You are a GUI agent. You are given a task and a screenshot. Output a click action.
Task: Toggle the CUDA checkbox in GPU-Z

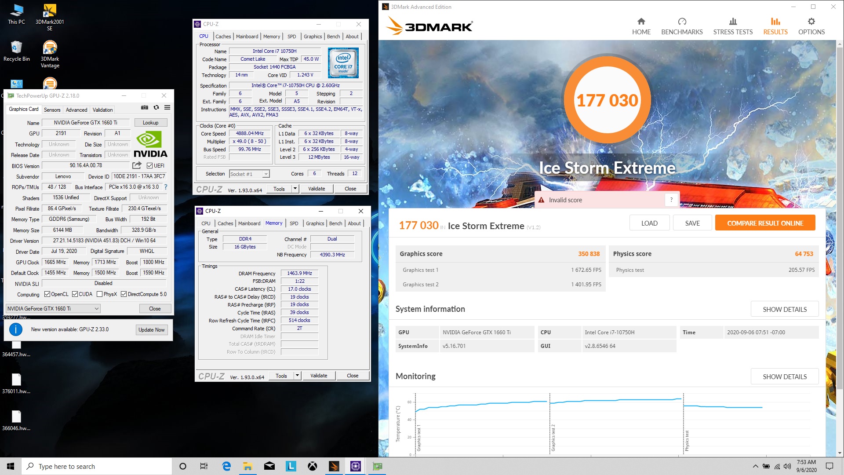75,294
